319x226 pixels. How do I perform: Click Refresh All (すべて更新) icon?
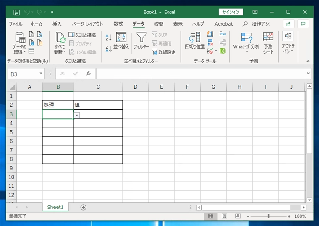[x=60, y=37]
